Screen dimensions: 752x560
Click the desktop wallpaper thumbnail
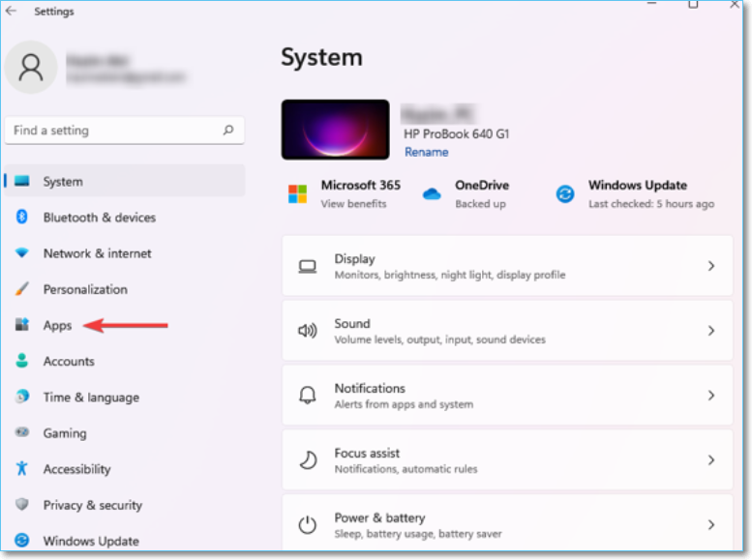[335, 130]
